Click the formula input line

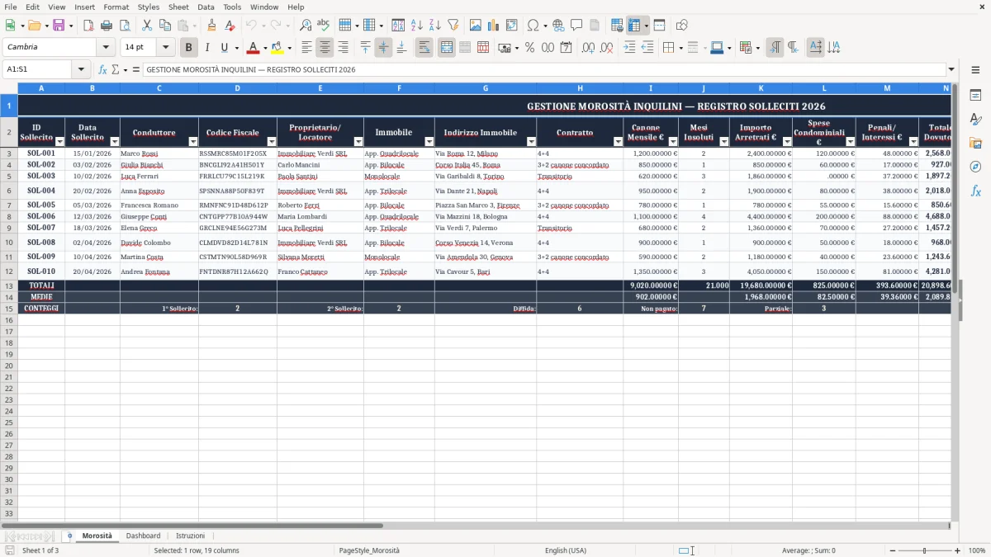pos(543,69)
